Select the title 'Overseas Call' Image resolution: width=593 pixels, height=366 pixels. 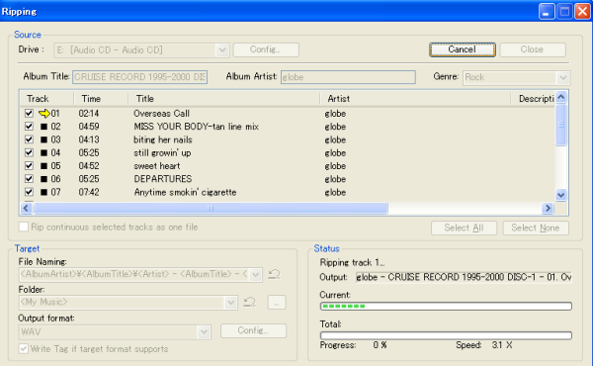tap(161, 114)
